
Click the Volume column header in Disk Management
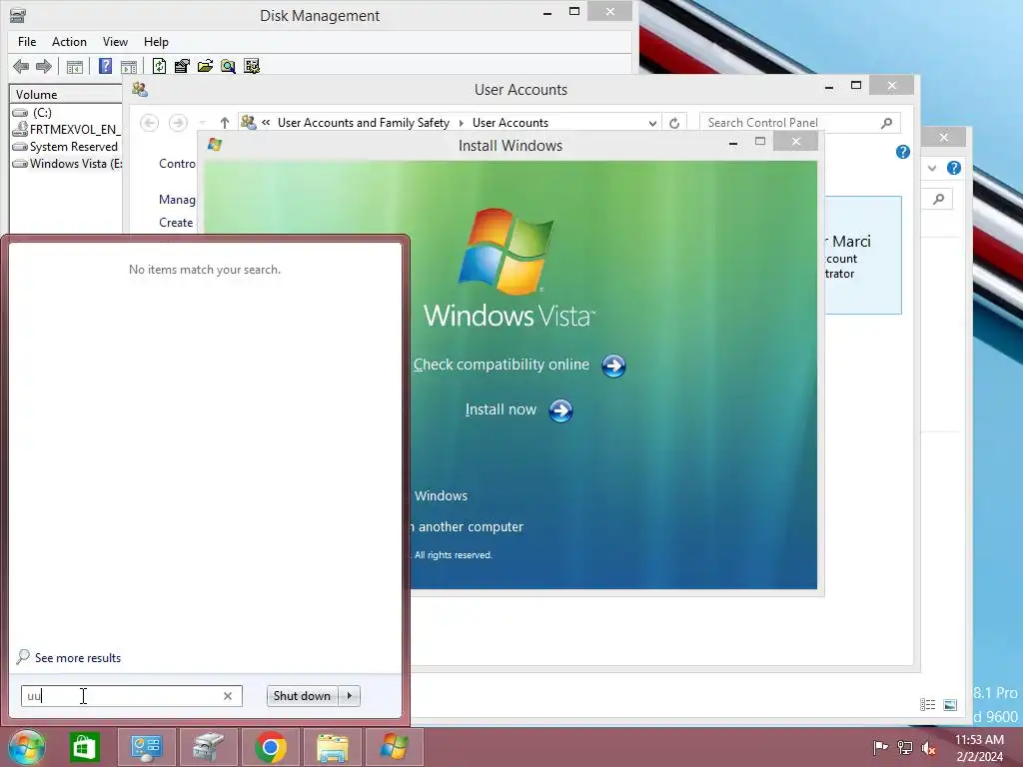(x=65, y=95)
